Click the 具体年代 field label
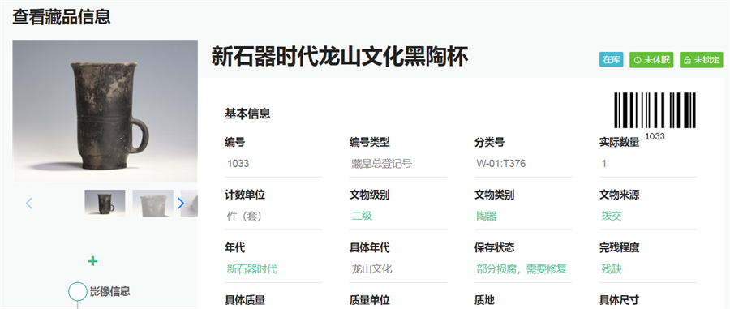 point(369,247)
